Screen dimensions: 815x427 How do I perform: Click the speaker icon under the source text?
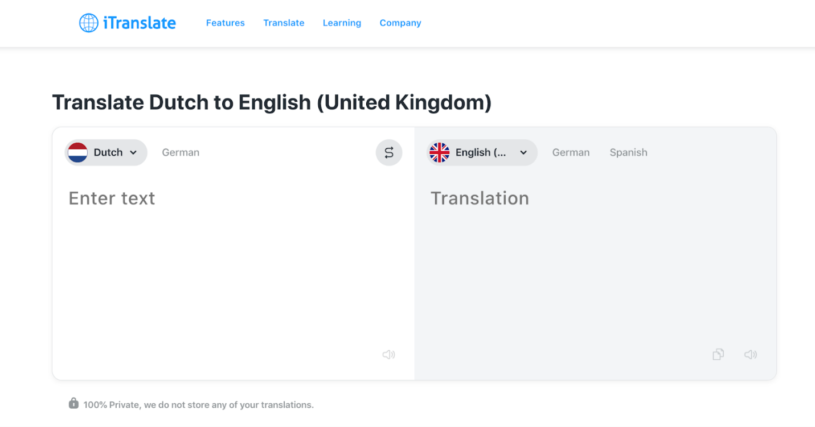[x=389, y=354]
